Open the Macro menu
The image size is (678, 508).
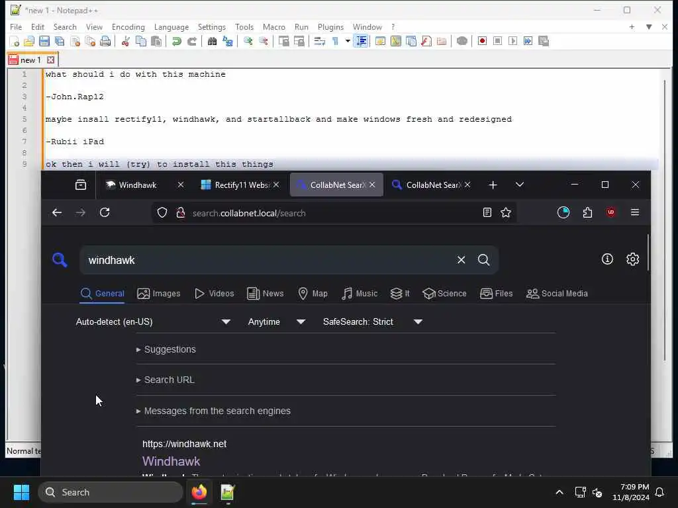coord(273,26)
